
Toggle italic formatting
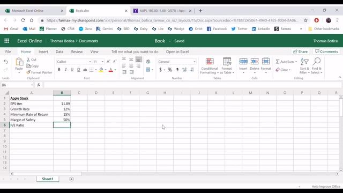tap(65, 70)
